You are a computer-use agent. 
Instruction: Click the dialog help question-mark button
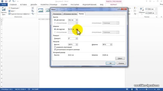pyautogui.click(x=119, y=9)
